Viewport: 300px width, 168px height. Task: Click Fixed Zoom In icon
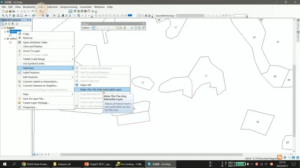(x=18, y=16)
